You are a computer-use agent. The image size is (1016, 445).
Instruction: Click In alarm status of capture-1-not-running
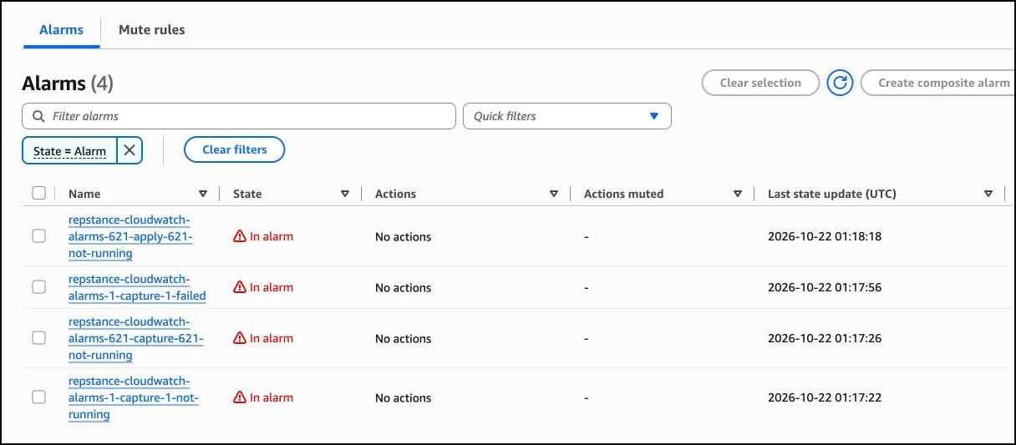tap(272, 397)
